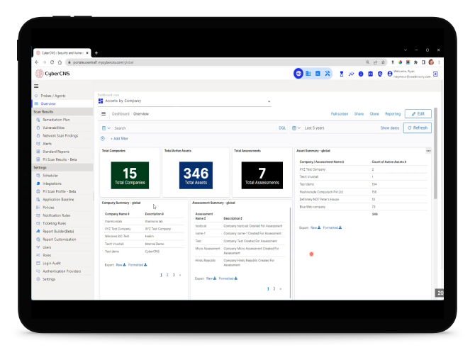
Task: Open the company buildings icon in header
Action: [x=308, y=74]
